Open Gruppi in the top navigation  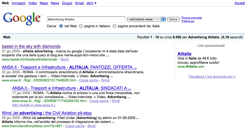click(67, 3)
